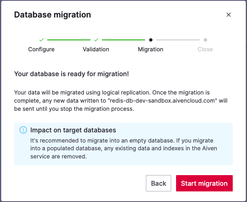Click the Validation step checkmark icon

[96, 40]
